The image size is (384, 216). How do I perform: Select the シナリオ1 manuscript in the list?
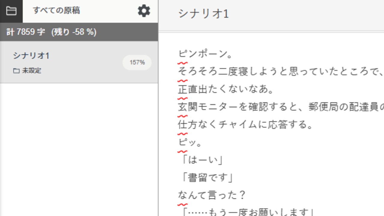pyautogui.click(x=31, y=55)
